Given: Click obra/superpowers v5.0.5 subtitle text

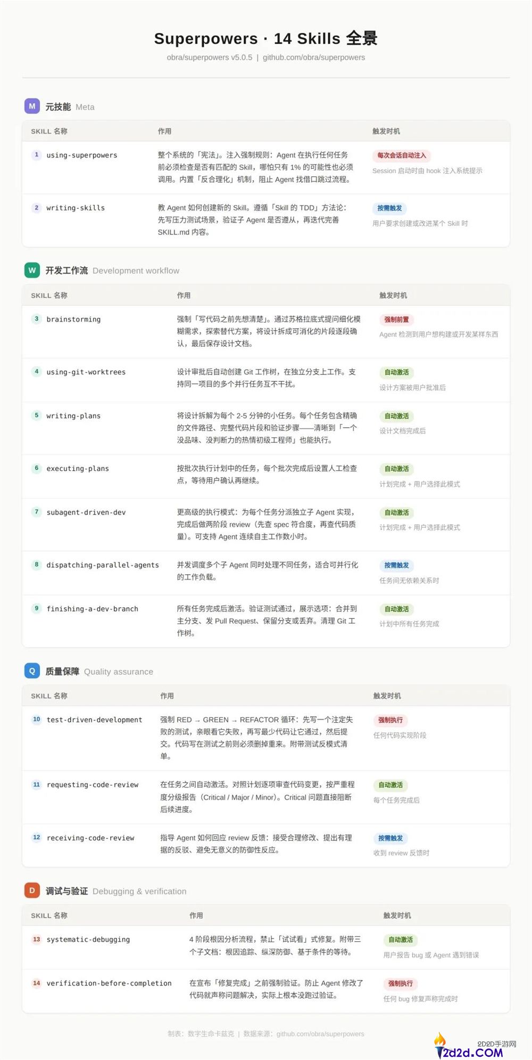Looking at the screenshot, I should (210, 57).
